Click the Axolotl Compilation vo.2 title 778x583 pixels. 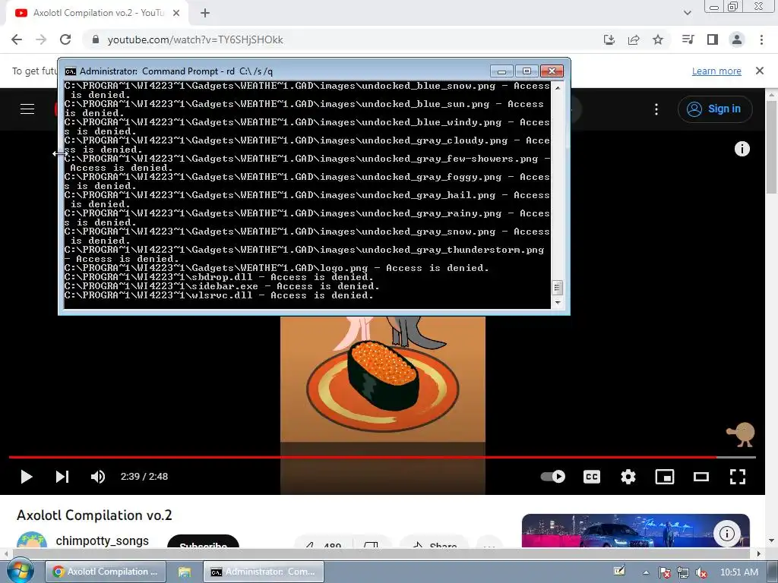94,515
